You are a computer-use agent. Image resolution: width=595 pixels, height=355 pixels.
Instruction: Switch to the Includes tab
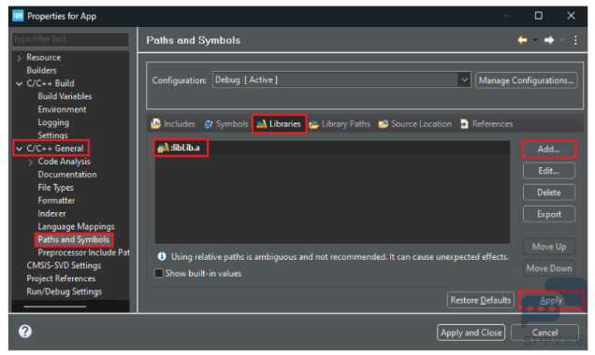pos(173,124)
